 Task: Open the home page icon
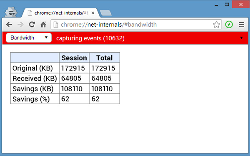[43, 25]
